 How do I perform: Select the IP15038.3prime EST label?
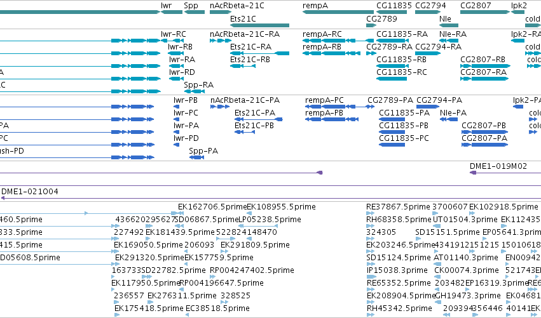pos(397,270)
